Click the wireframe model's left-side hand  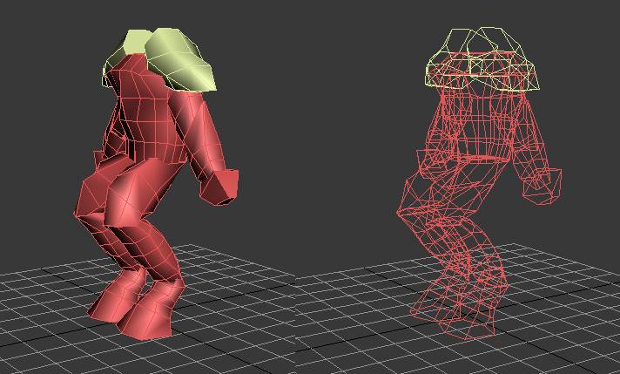point(428,160)
